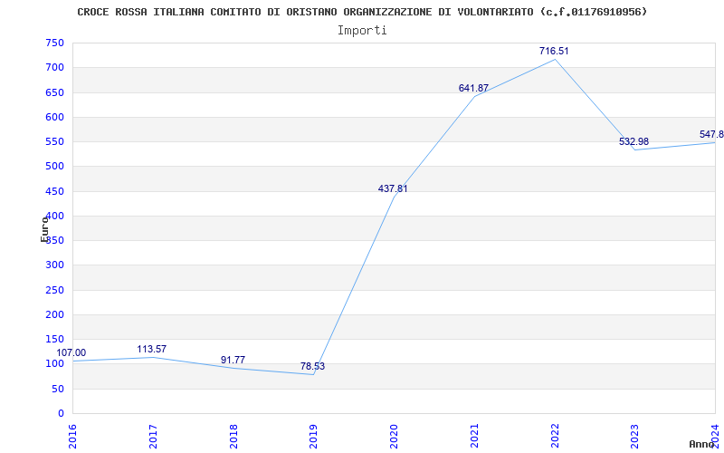The image size is (724, 453).
Task: Click the 150 y-axis tick label
Action: pos(55,339)
